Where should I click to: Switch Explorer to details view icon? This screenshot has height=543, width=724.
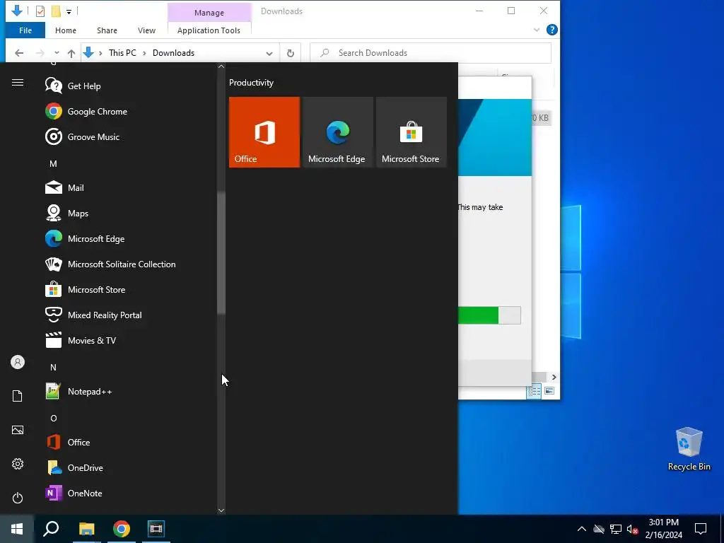[x=535, y=391]
